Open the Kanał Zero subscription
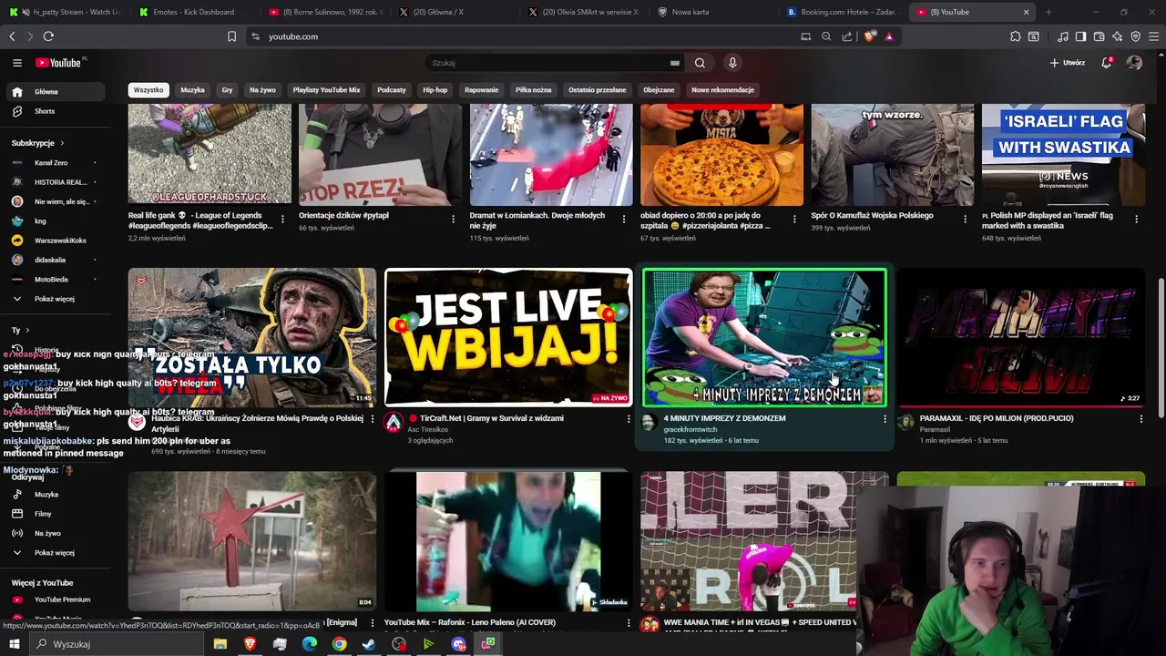The width and height of the screenshot is (1166, 656). [57, 163]
